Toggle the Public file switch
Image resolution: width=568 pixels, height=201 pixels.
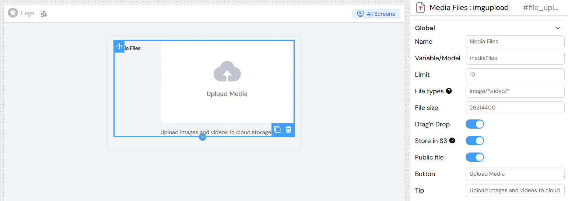tap(475, 157)
